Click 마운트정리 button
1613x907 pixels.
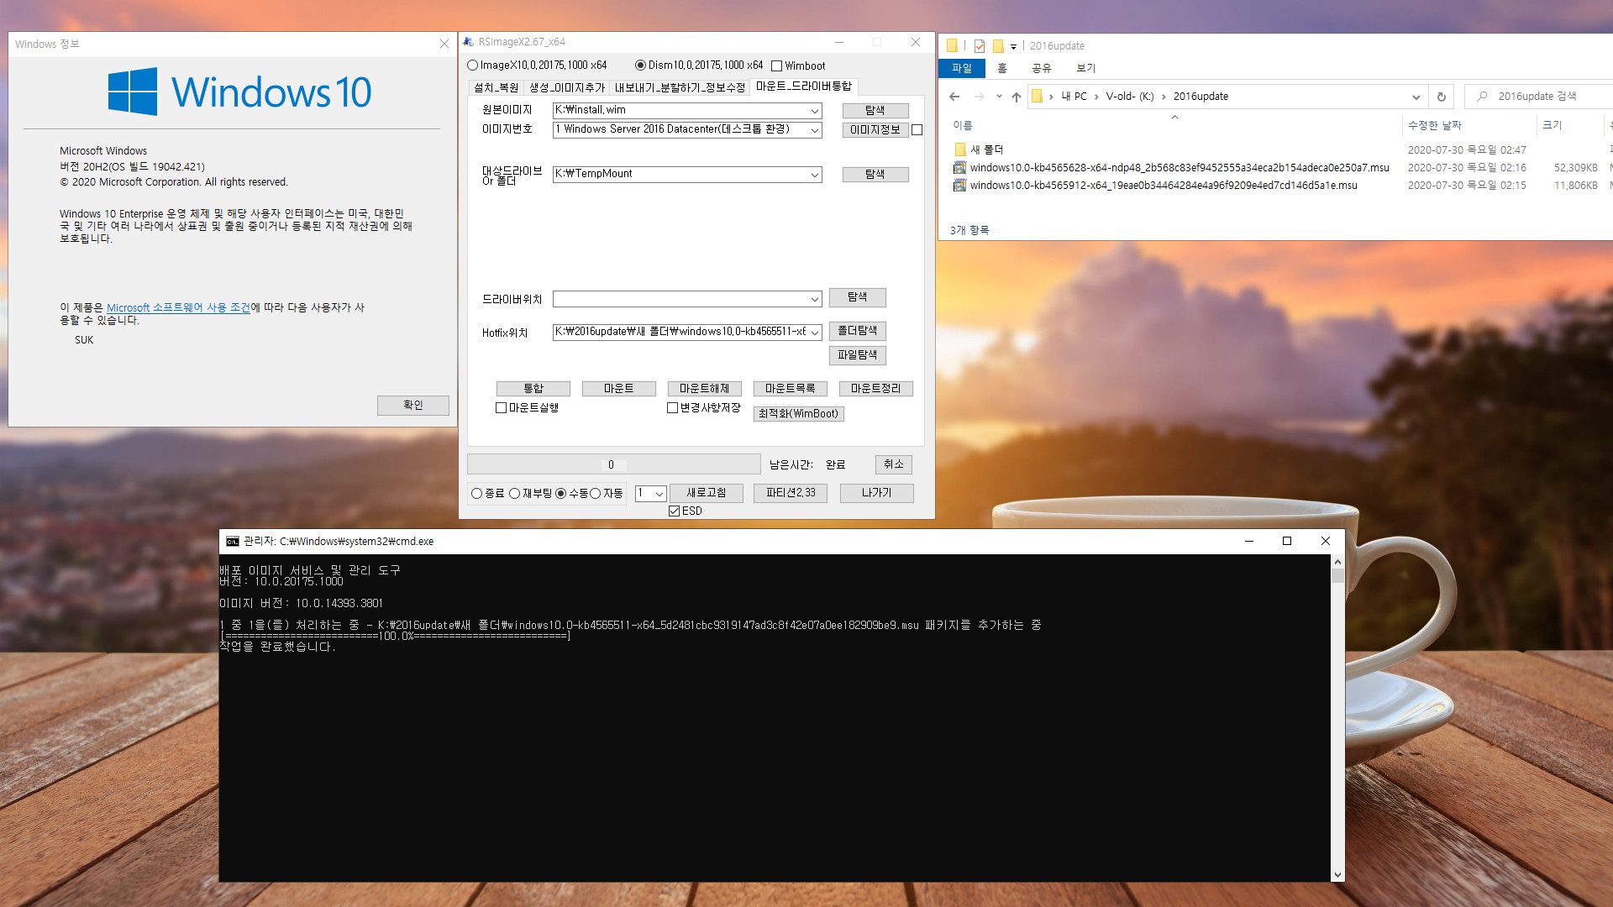[x=876, y=389]
